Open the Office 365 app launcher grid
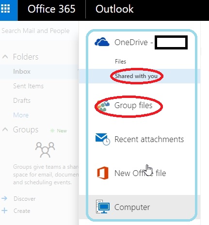209x225 pixels. click(5, 8)
